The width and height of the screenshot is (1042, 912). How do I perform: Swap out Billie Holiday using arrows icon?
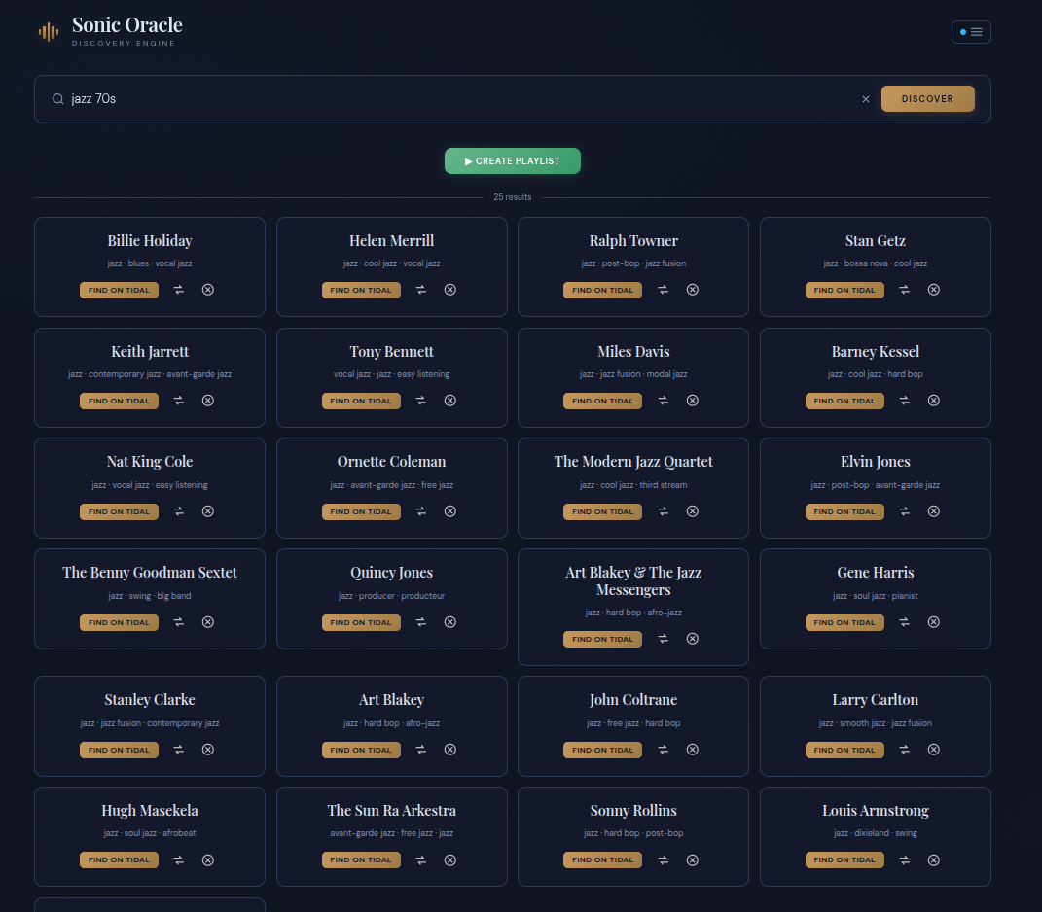click(x=179, y=290)
